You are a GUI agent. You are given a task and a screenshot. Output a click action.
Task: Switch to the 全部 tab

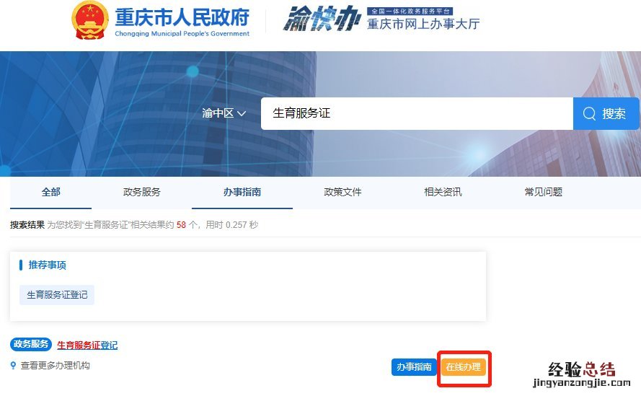point(50,193)
